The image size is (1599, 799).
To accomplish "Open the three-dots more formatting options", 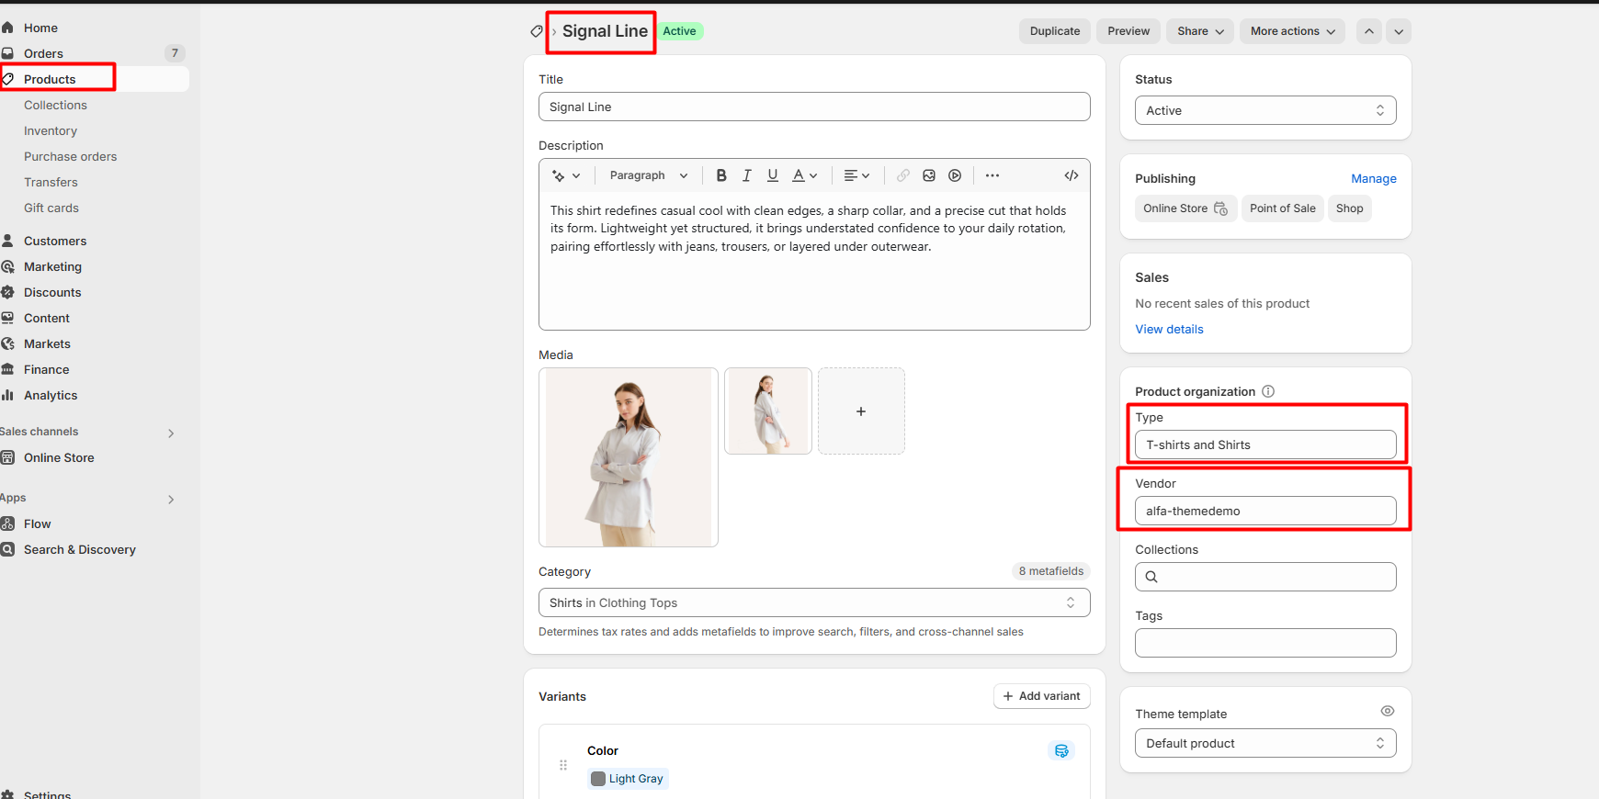I will pos(992,175).
